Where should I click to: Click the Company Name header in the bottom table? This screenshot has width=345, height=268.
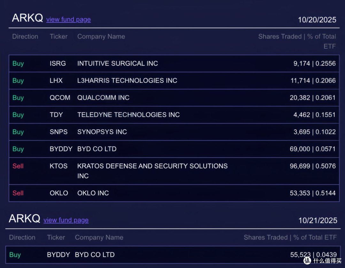pos(99,237)
